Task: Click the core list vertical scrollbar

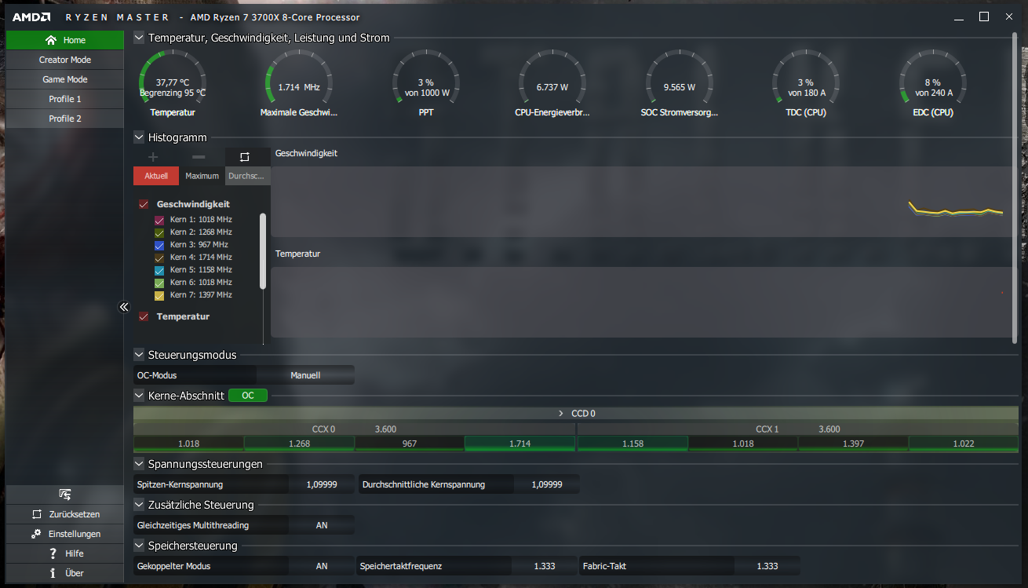Action: (x=263, y=251)
